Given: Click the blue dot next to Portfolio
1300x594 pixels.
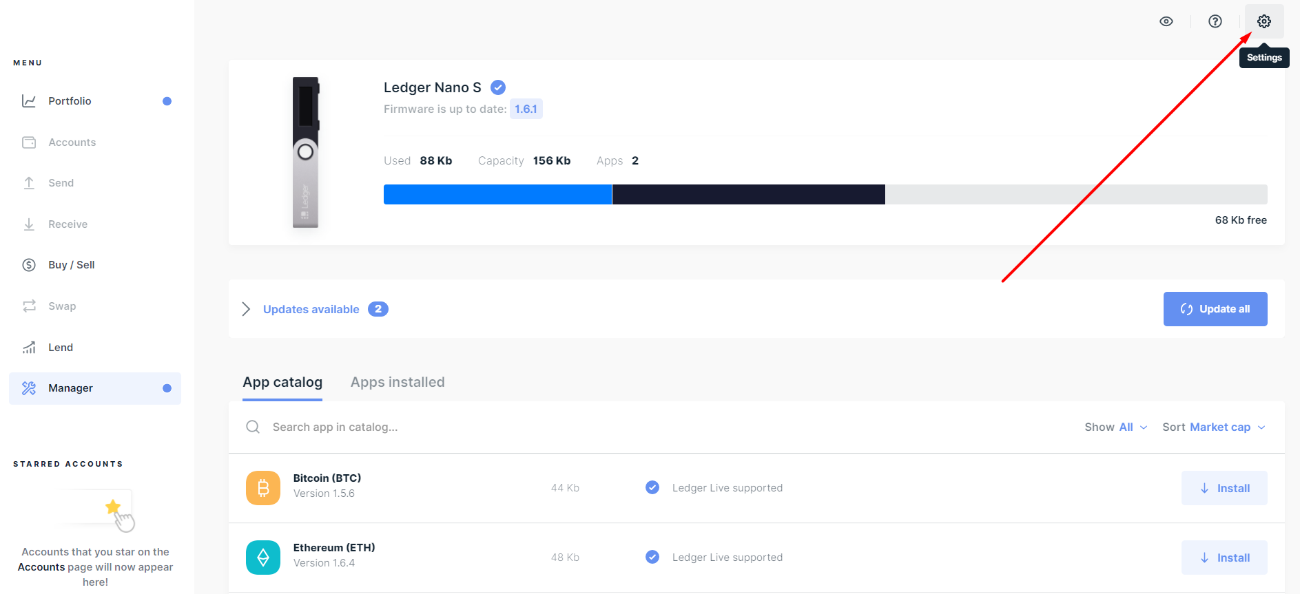Looking at the screenshot, I should (x=167, y=101).
